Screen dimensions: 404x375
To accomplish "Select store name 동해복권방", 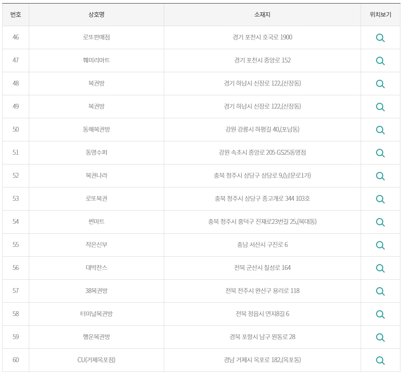I will 96,129.
